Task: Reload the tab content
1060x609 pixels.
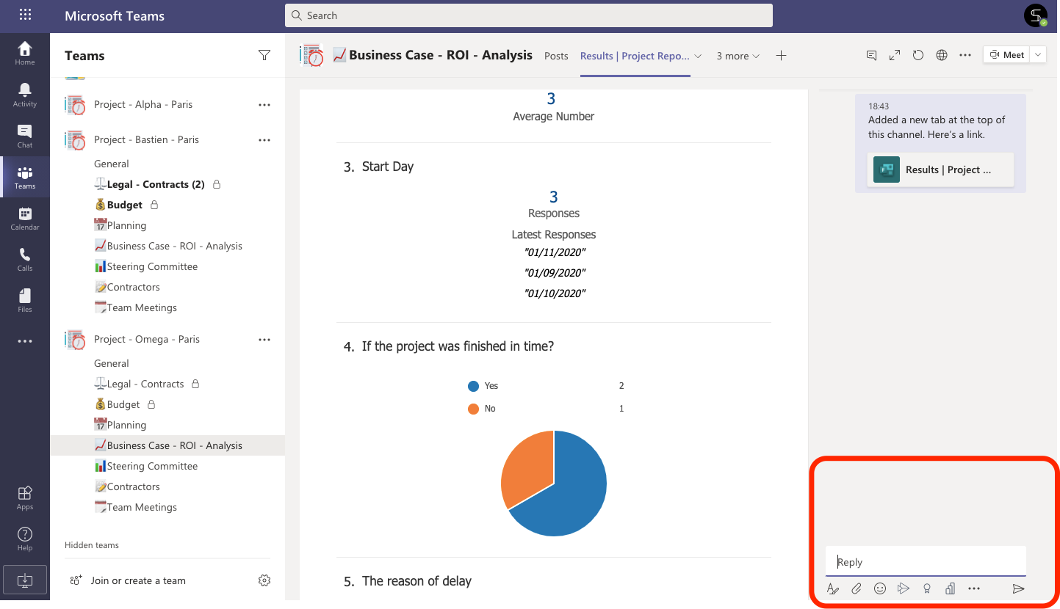Action: coord(918,55)
